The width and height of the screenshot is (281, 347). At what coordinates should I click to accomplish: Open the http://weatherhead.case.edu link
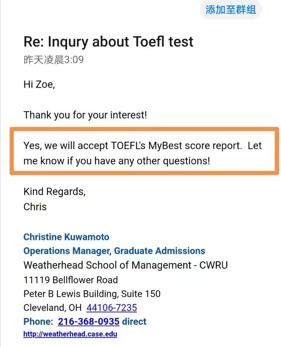click(x=70, y=334)
